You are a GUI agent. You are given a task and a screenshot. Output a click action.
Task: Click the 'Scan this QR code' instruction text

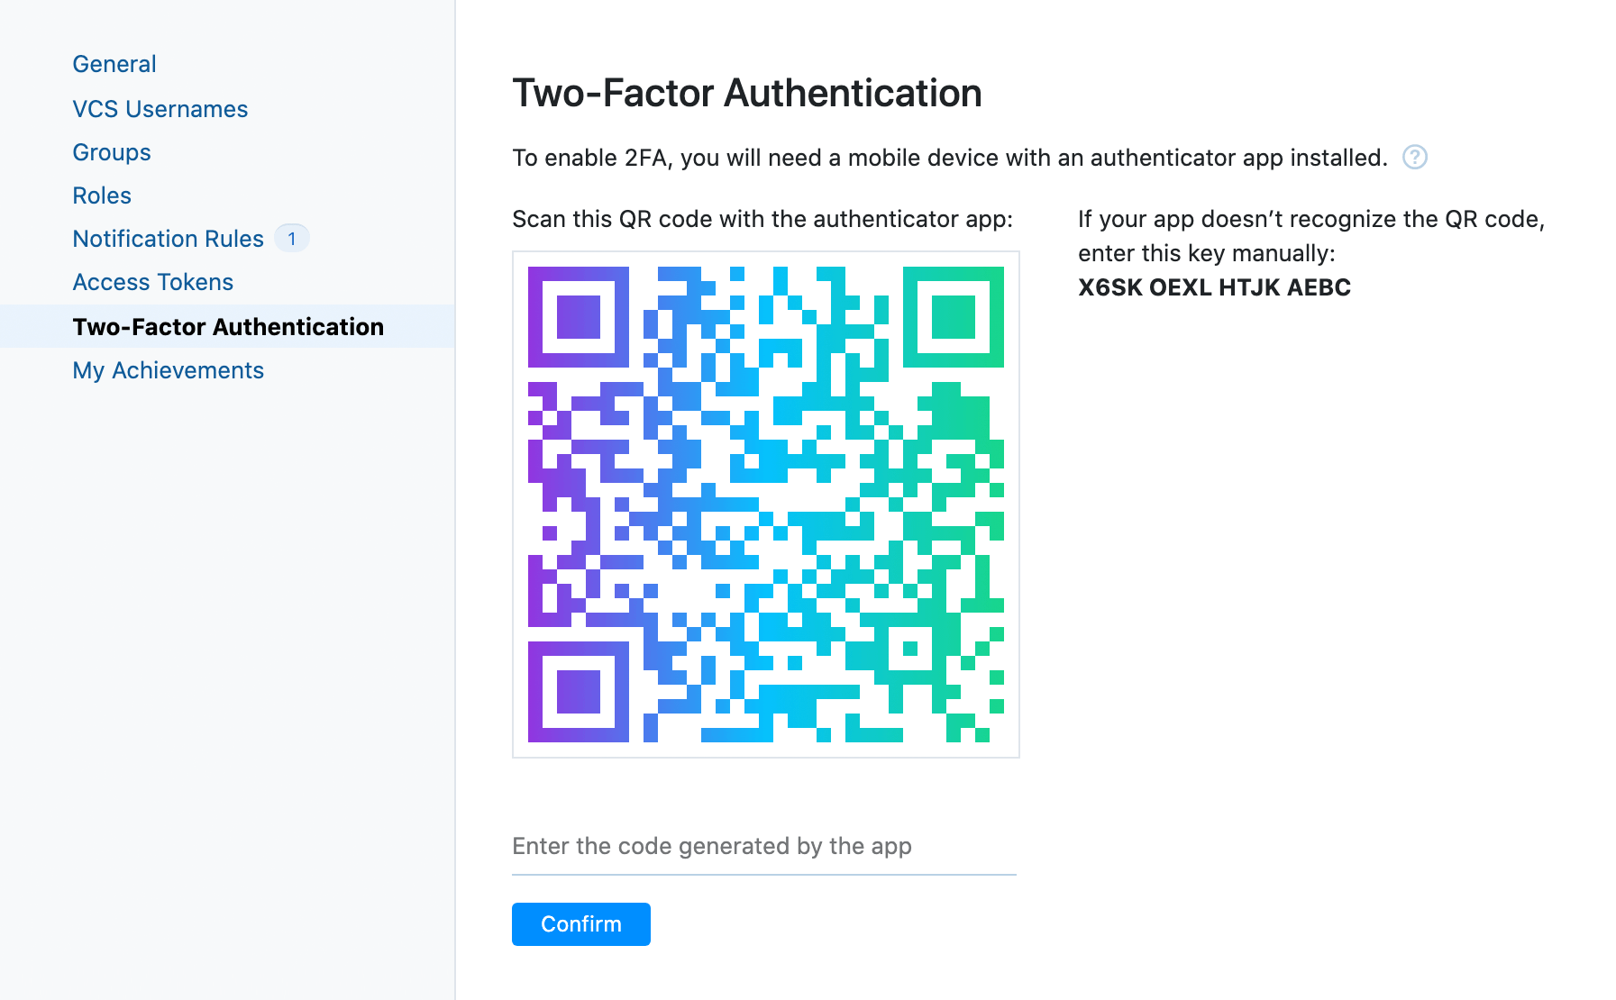pyautogui.click(x=762, y=219)
